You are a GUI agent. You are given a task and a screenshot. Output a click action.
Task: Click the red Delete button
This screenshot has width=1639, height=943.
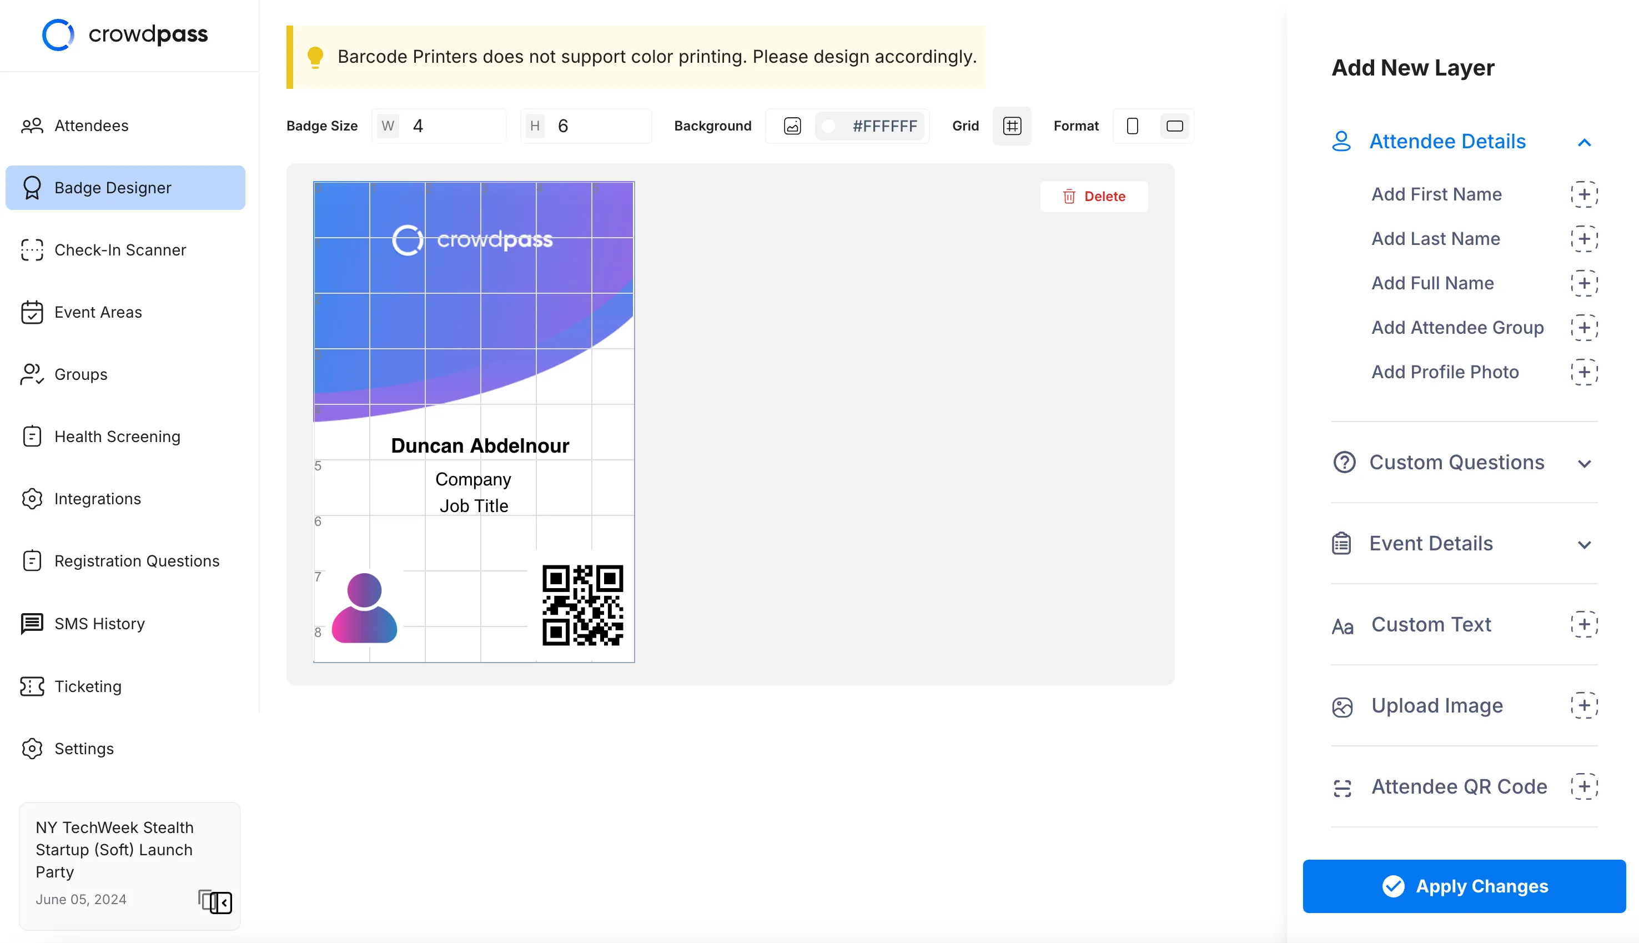[x=1094, y=196]
